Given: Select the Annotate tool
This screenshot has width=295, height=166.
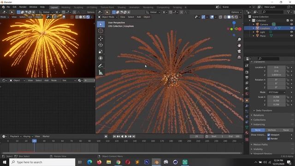Looking at the screenshot, I should click(100, 65).
